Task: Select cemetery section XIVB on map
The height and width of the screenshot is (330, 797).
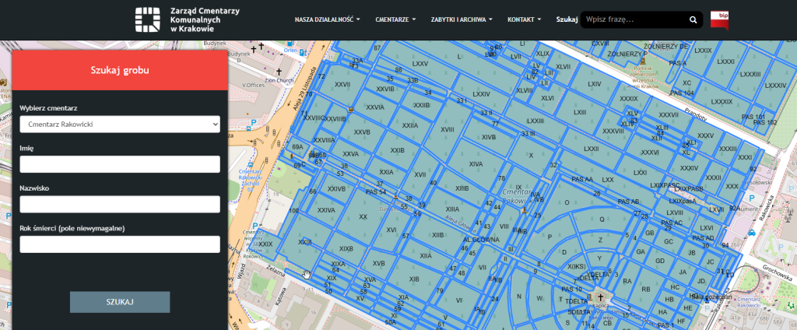Action: [489, 137]
